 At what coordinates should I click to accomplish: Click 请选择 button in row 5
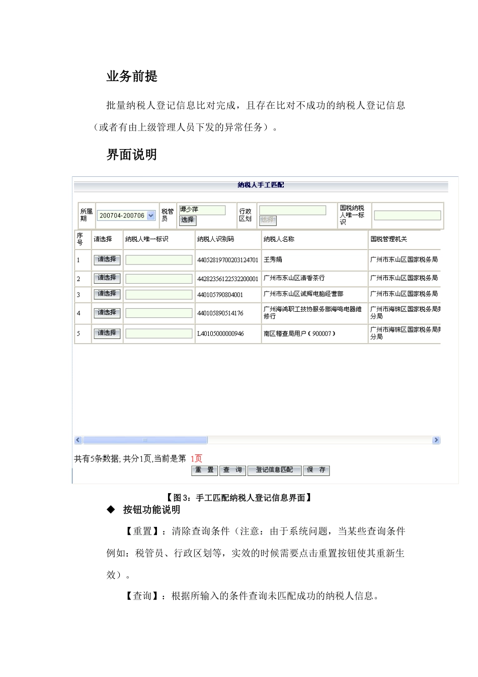tap(107, 333)
